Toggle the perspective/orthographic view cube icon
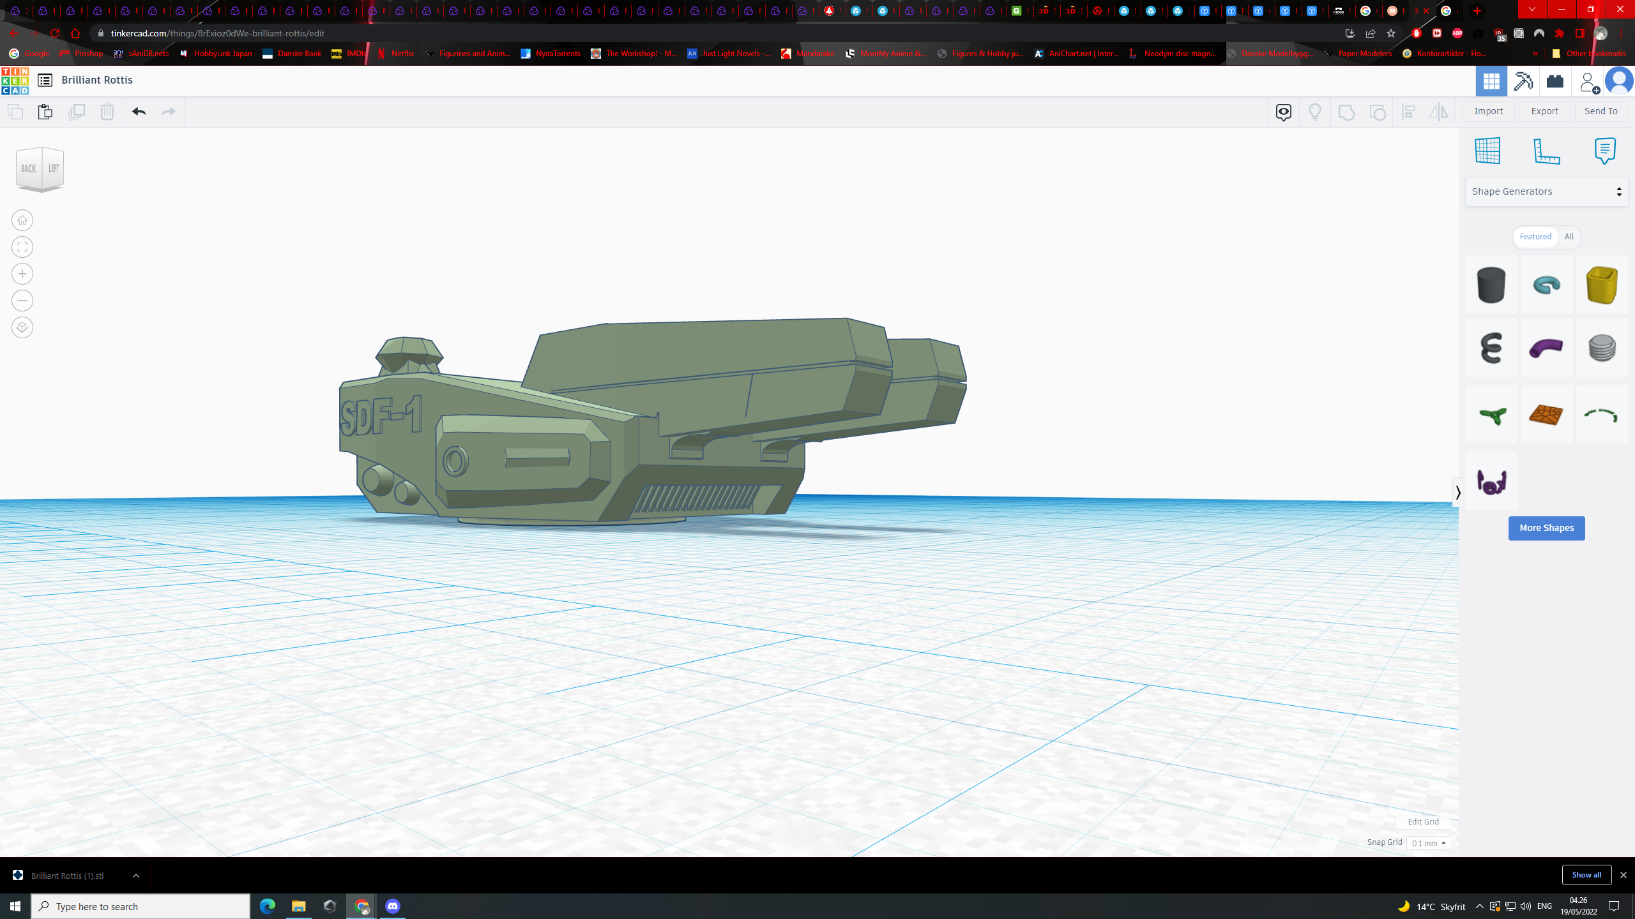 [x=22, y=327]
